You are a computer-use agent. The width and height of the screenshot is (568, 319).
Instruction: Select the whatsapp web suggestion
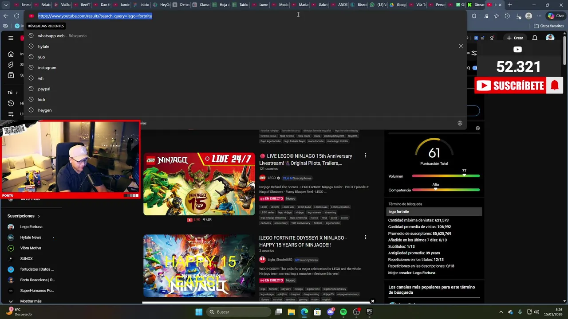(245, 35)
